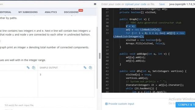Image resolution: width=195 pixels, height=110 pixels.
Task: Click Upload your code link
Action: click(x=136, y=4)
